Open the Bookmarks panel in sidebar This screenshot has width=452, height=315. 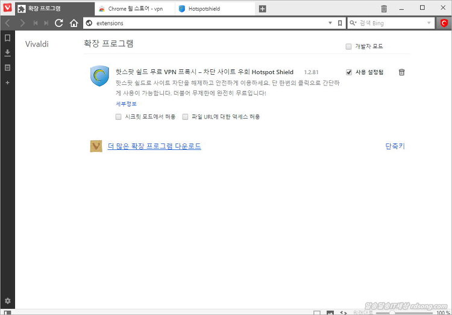(7, 38)
